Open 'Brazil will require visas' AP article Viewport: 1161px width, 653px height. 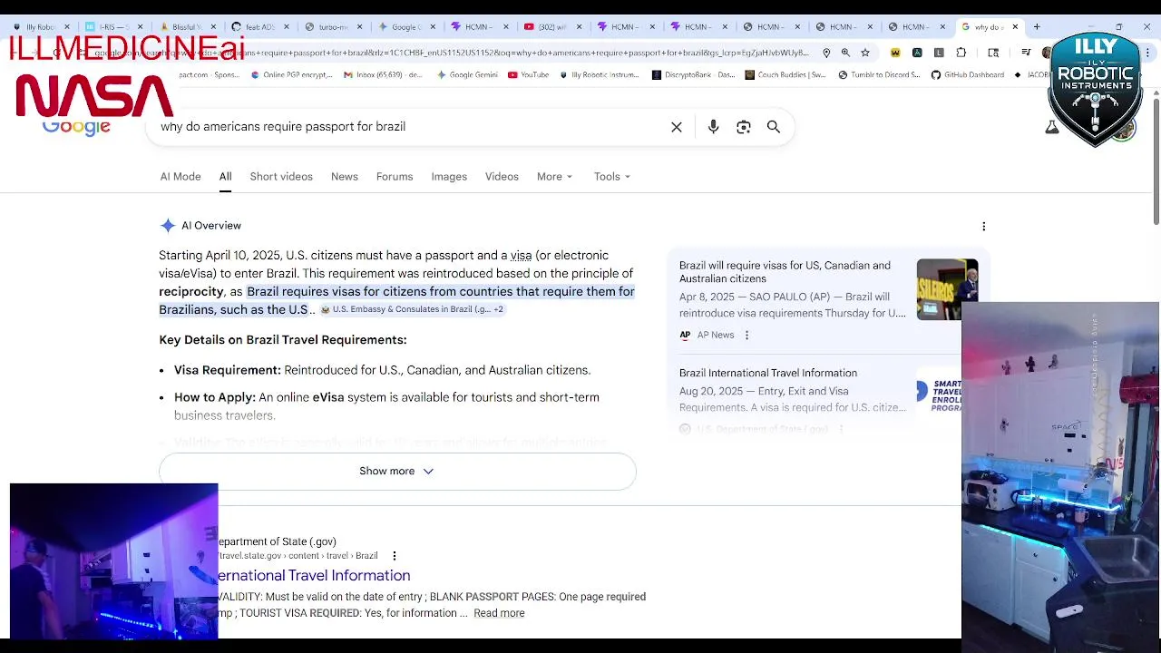785,272
